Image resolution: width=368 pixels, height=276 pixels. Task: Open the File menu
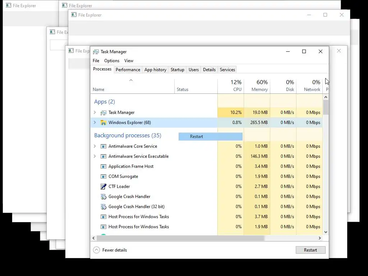pyautogui.click(x=96, y=60)
